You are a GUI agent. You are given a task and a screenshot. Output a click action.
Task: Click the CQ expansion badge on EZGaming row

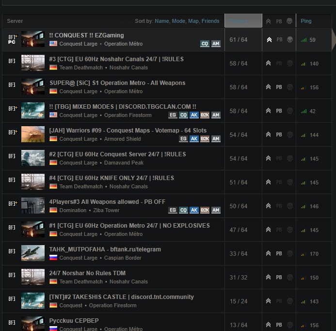(x=205, y=44)
